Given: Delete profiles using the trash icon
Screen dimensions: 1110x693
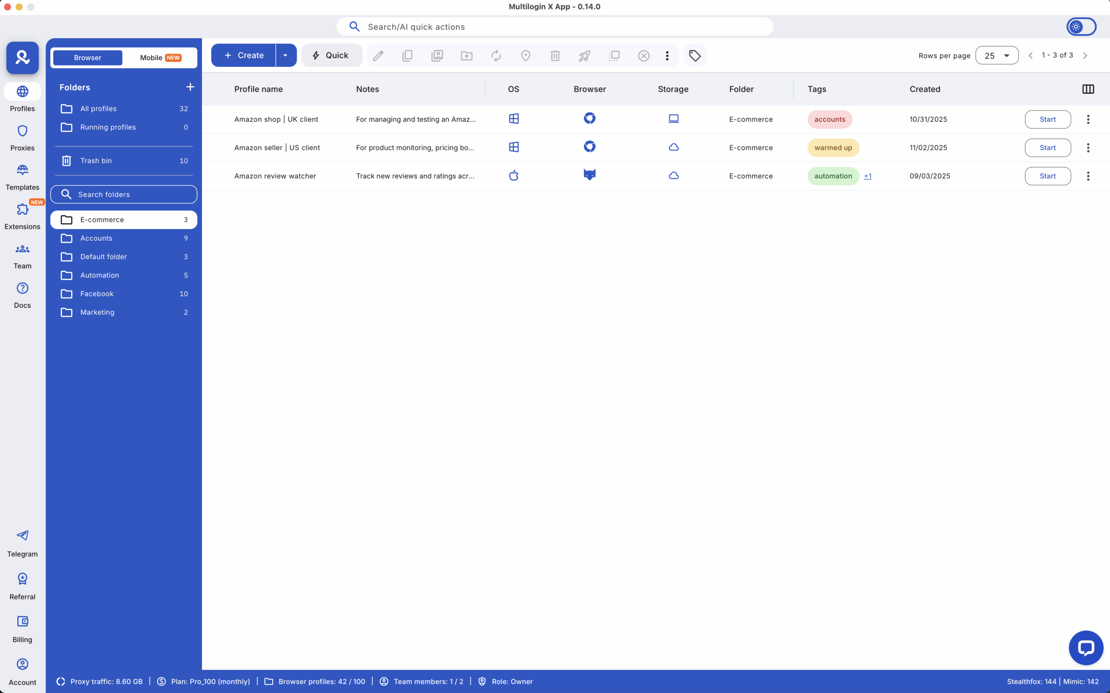Looking at the screenshot, I should tap(555, 55).
